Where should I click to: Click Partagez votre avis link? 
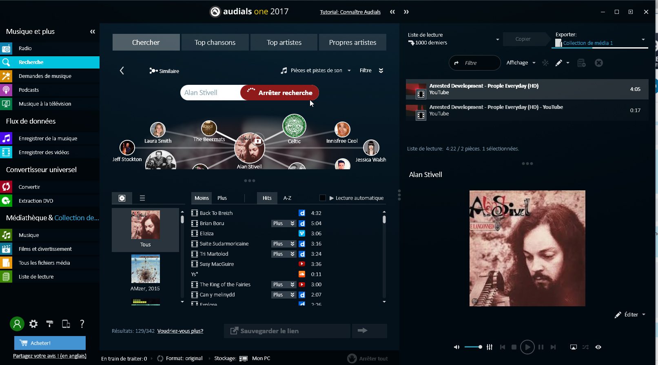50,356
